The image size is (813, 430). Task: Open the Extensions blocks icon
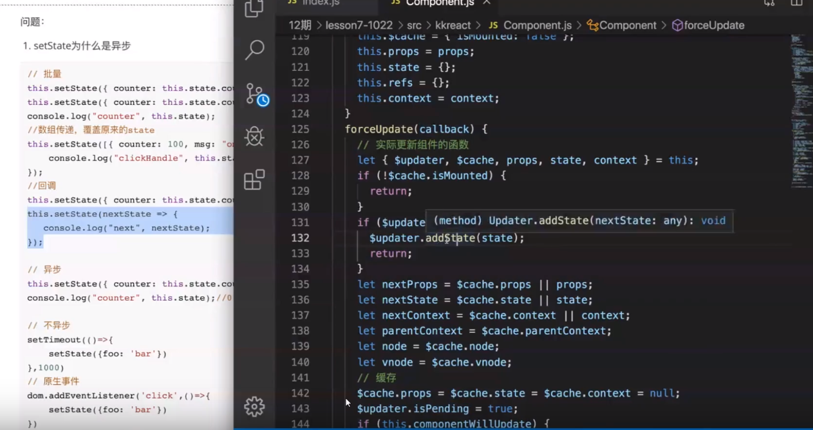tap(254, 180)
